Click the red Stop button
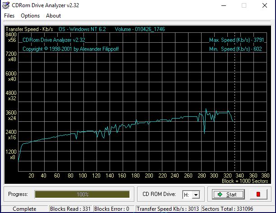This screenshot has width=276, height=213. tap(258, 195)
